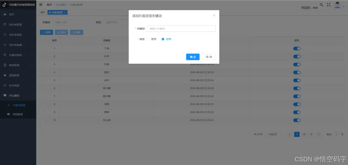Focus the 前往 page jump input

(336, 134)
